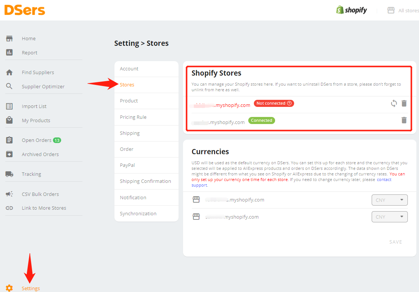Open the Order settings tab
Viewport: 419px width, 292px height.
(147, 149)
